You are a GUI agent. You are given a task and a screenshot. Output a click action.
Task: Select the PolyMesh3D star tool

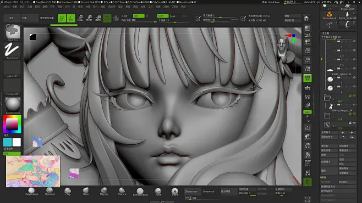(347, 7)
